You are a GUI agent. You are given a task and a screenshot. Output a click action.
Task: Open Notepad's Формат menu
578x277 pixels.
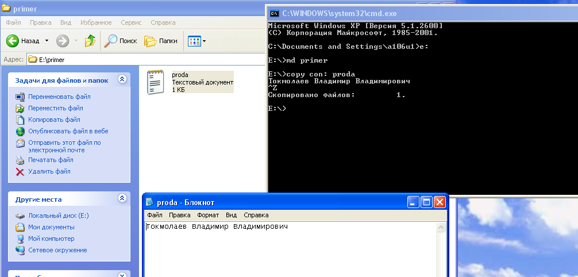click(x=208, y=215)
